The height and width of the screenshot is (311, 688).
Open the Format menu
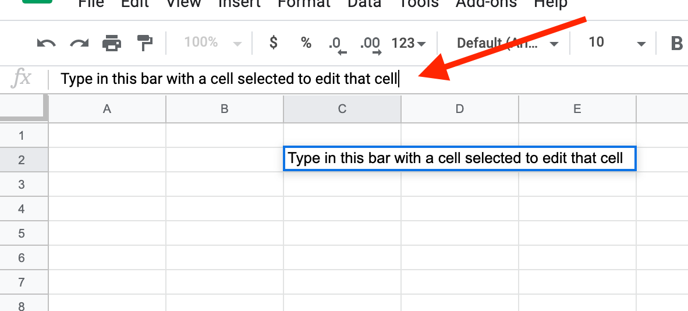(x=304, y=3)
